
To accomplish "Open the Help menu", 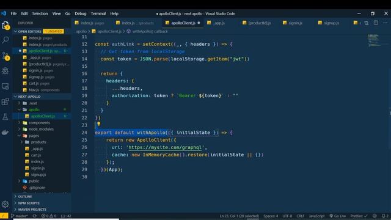I will pyautogui.click(x=114, y=13).
